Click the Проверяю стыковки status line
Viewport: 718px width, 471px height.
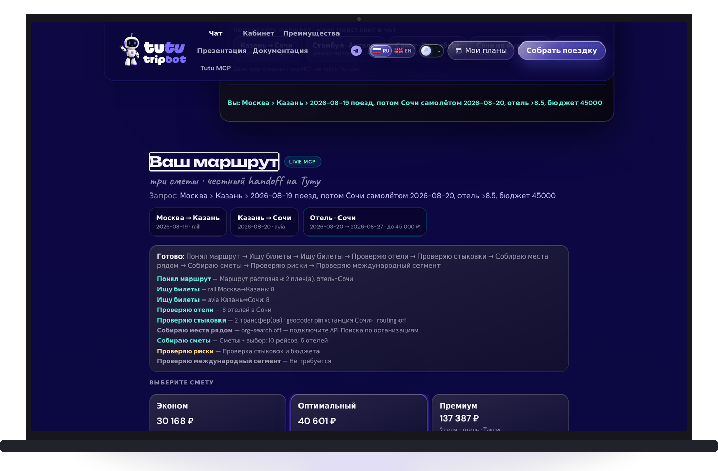point(282,320)
